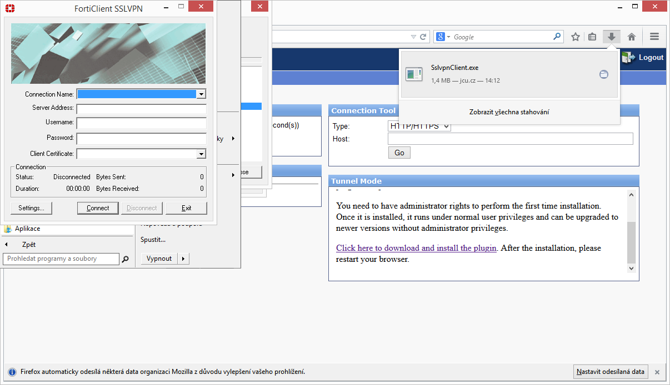Click the search magnifier in Google box

[557, 37]
